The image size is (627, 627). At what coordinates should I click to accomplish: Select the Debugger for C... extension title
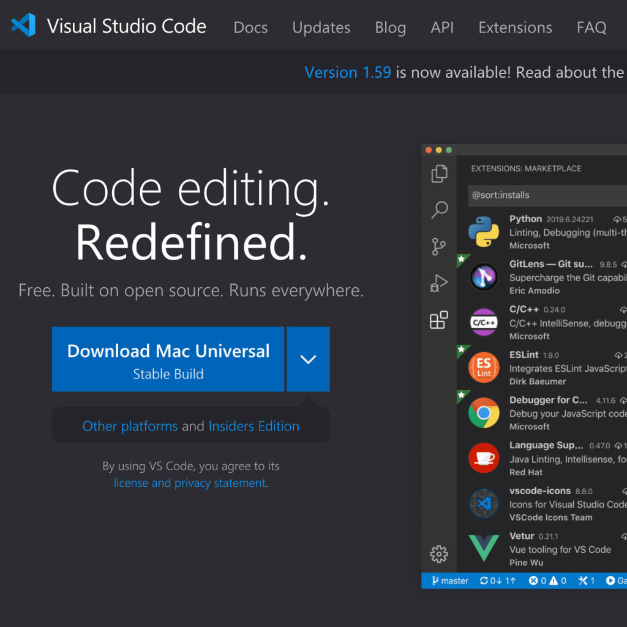coord(548,400)
